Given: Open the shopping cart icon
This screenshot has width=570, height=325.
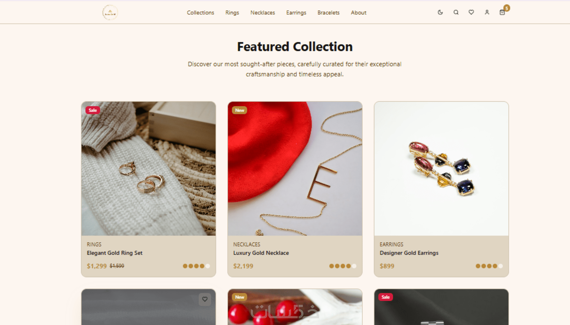Looking at the screenshot, I should coord(502,12).
